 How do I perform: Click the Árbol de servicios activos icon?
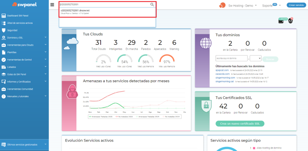(x=4, y=23)
